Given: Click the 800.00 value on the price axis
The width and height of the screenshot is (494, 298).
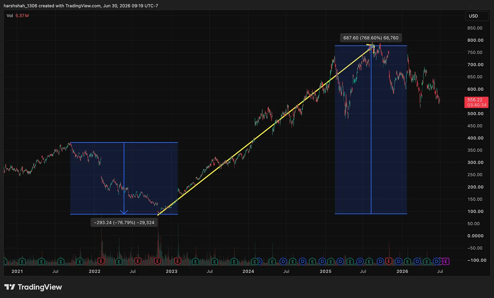Looking at the screenshot, I should [476, 40].
